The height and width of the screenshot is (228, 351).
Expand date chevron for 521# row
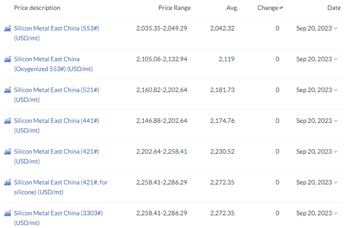point(336,90)
